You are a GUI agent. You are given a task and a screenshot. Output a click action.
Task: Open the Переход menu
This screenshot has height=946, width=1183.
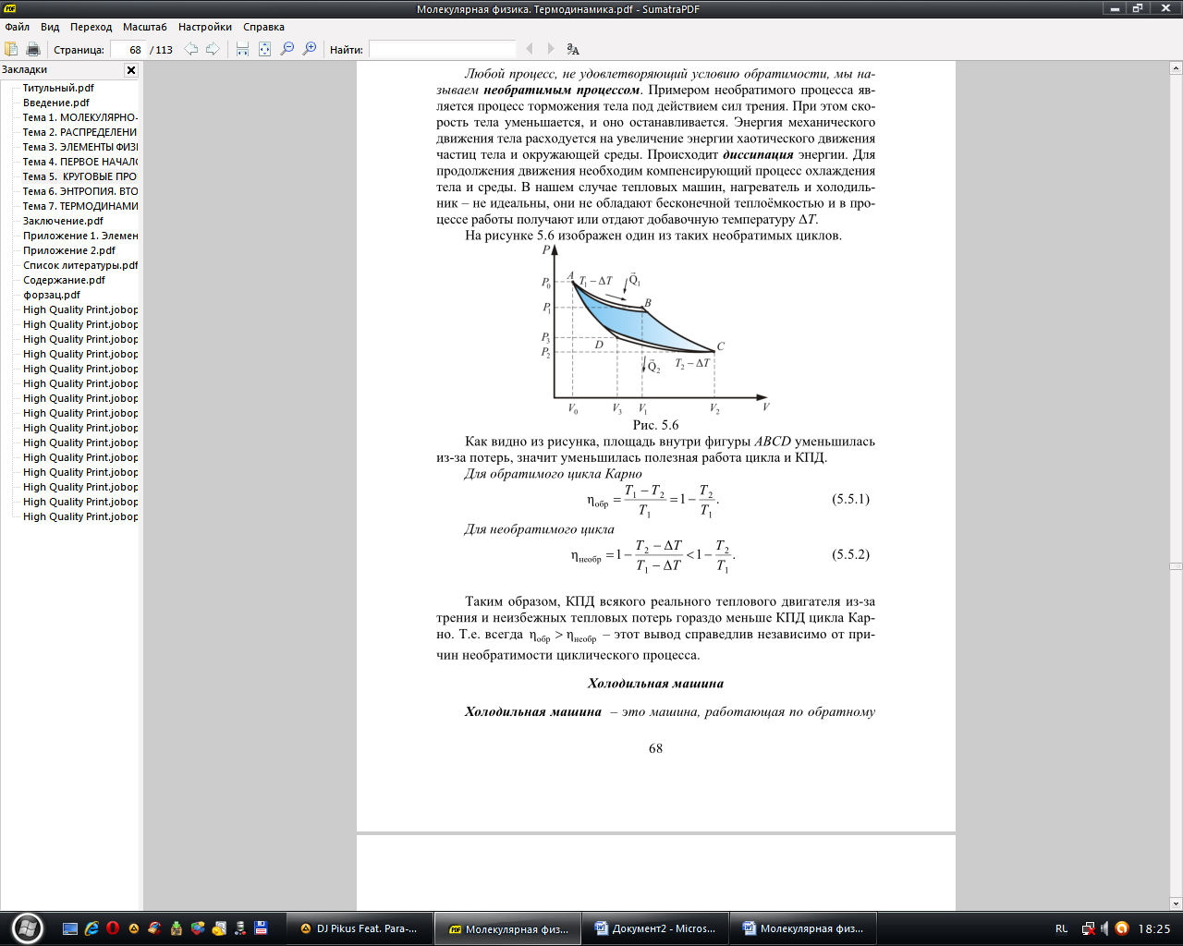pos(91,27)
